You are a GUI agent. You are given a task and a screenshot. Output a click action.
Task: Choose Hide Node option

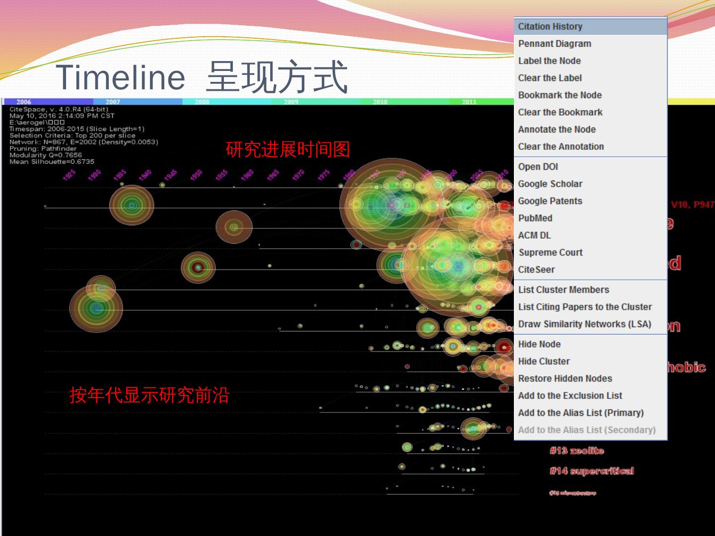coord(539,344)
